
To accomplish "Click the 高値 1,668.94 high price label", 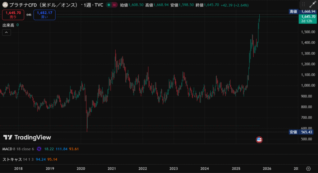I will [x=301, y=12].
